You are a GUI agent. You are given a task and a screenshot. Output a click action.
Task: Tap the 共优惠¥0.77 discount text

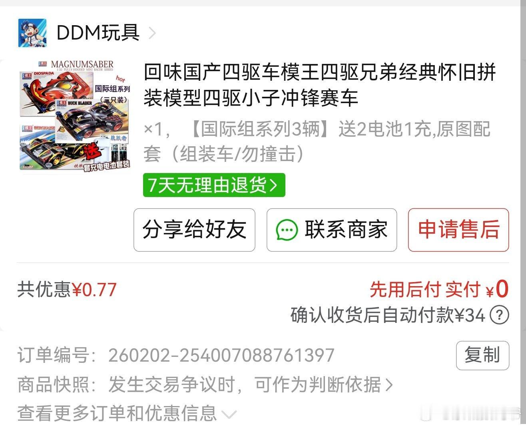coord(67,290)
